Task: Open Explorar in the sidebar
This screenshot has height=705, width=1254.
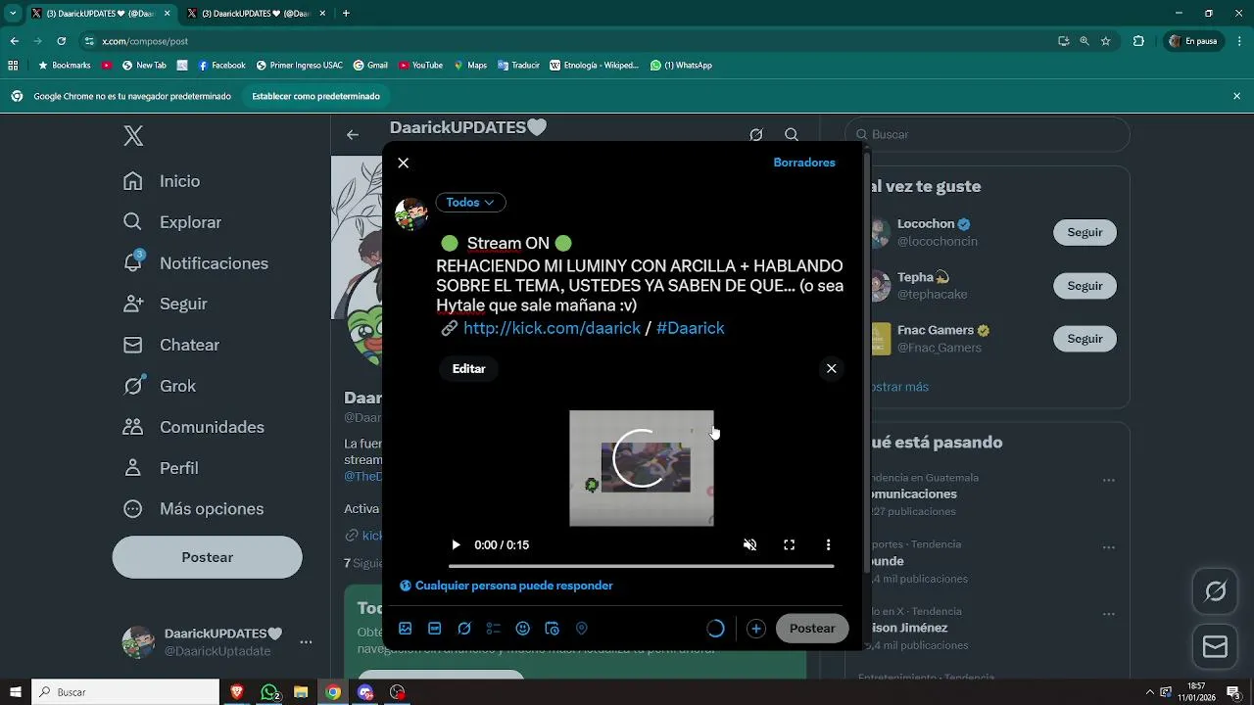Action: (x=172, y=222)
